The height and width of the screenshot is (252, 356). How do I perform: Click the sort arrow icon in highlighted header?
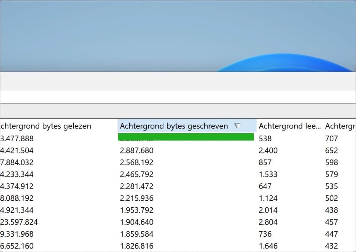pos(237,126)
